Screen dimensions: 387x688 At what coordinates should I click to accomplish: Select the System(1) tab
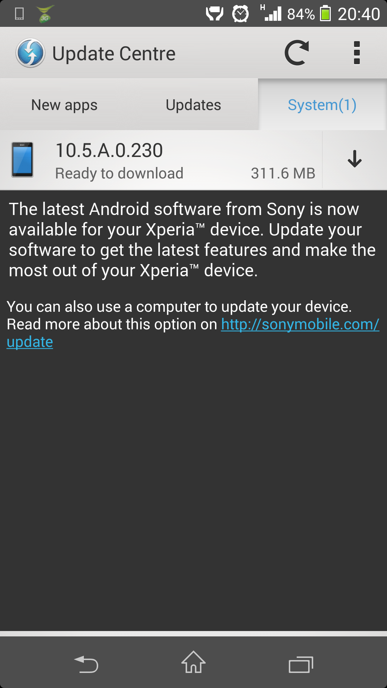(322, 105)
